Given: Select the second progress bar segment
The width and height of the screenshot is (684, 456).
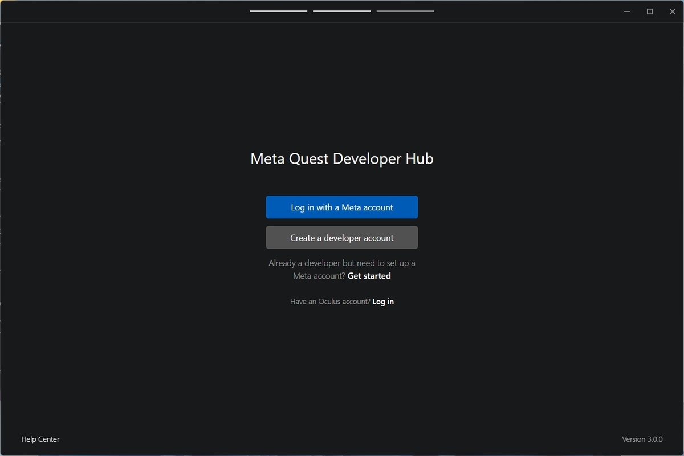Looking at the screenshot, I should (341, 11).
